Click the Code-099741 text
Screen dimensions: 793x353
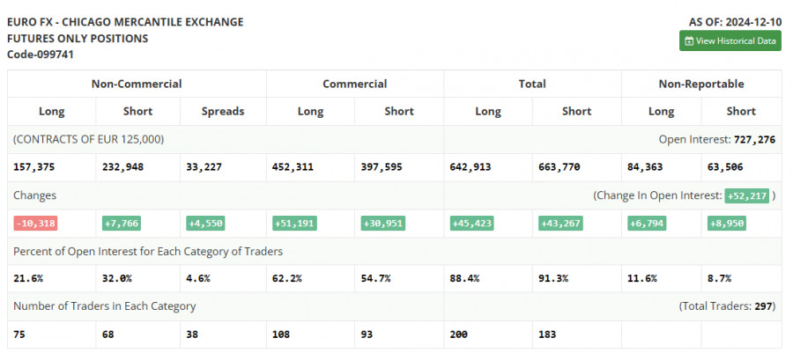click(x=41, y=55)
